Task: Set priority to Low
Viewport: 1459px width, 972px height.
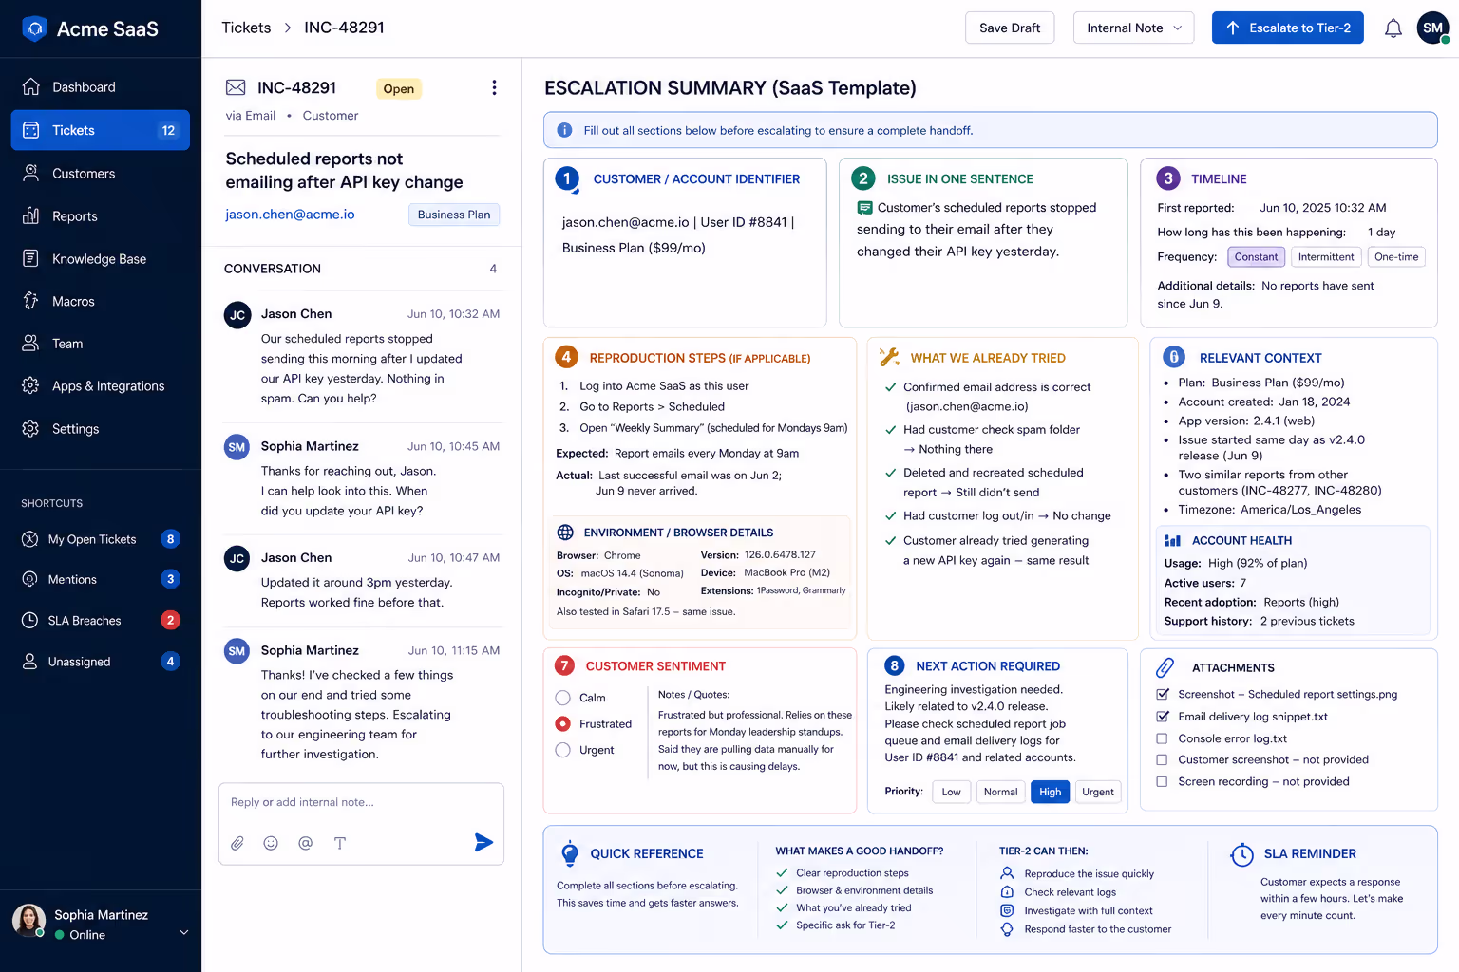Action: coord(952,792)
